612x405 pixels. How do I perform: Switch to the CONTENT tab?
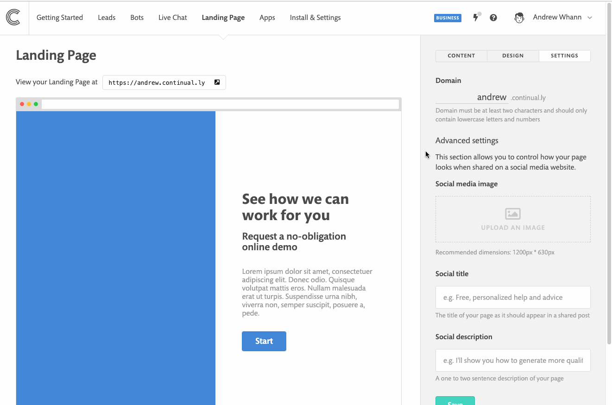point(461,56)
